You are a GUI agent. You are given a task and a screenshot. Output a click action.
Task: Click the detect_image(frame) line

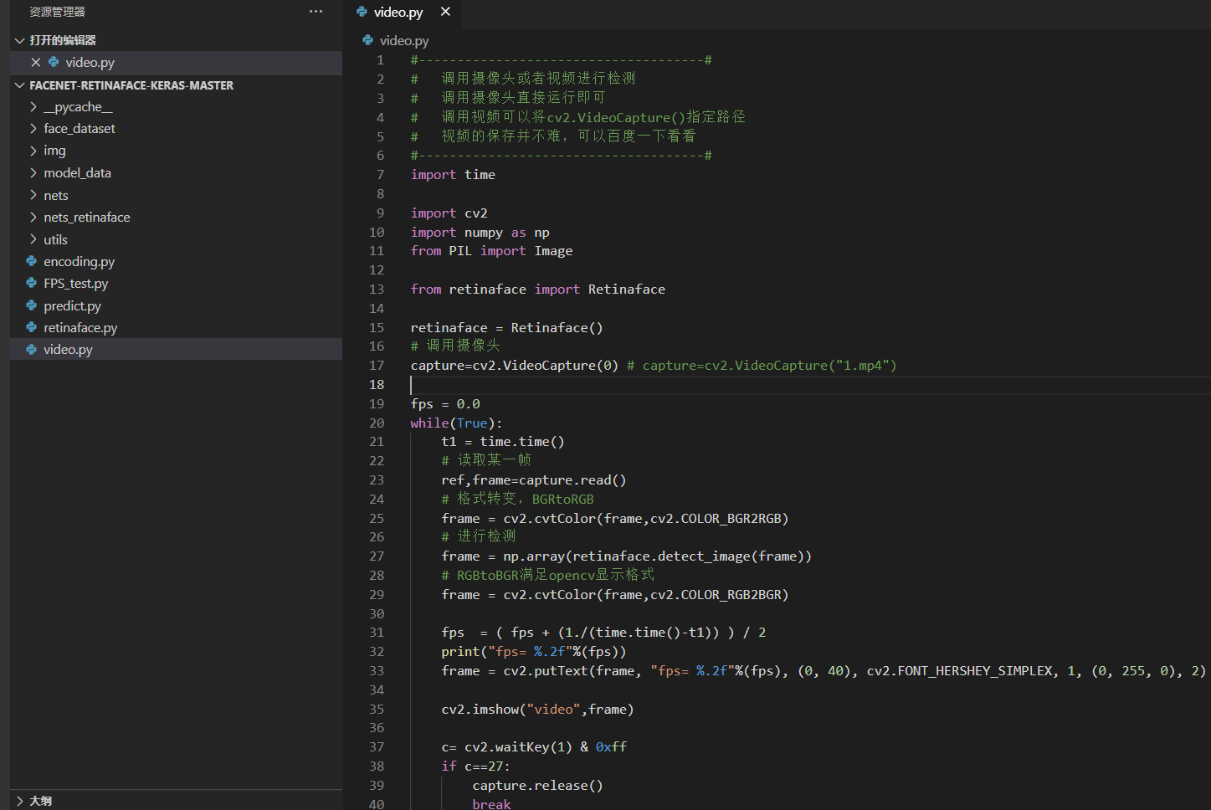627,556
